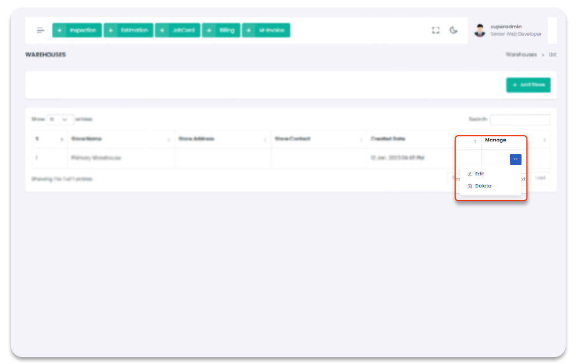The image size is (576, 364).
Task: Click the plus icon on Inspection button
Action: 59,30
